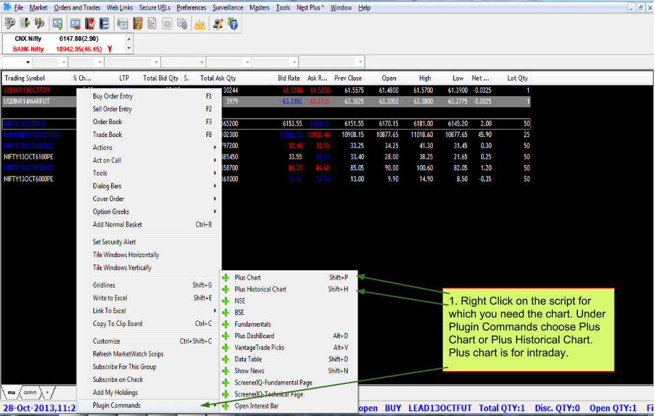The width and height of the screenshot is (655, 416).
Task: Open the File menu
Action: (19, 8)
